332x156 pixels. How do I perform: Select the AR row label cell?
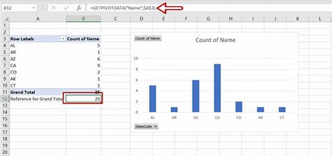click(x=38, y=52)
